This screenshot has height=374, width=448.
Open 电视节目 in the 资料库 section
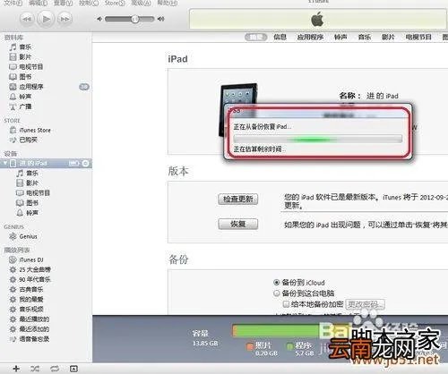[x=26, y=66]
